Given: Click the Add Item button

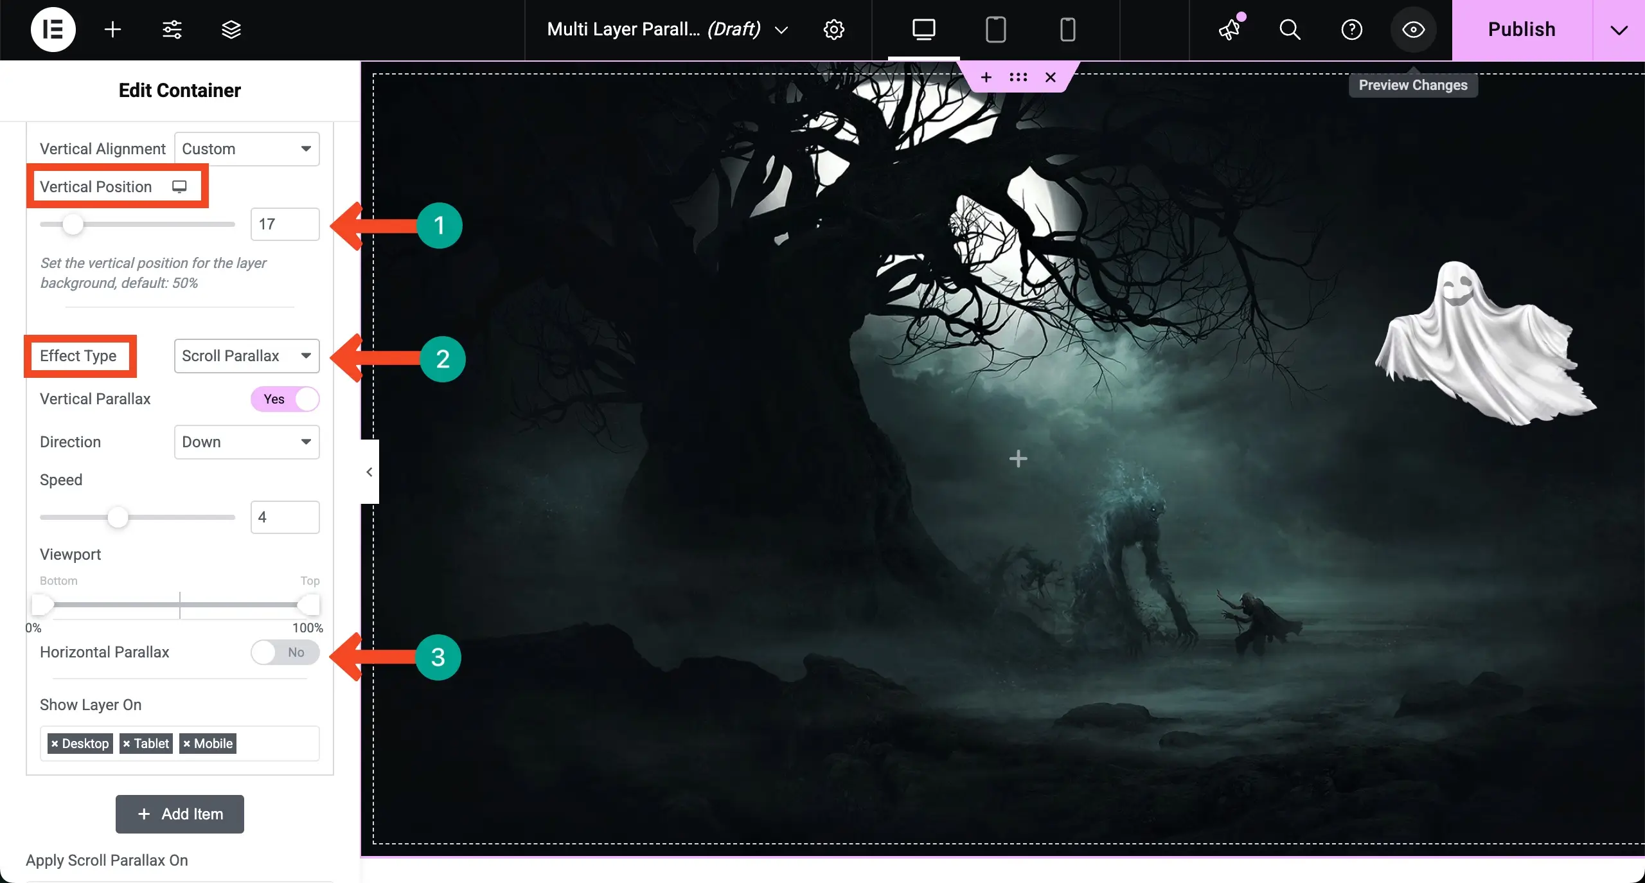Looking at the screenshot, I should 180,814.
